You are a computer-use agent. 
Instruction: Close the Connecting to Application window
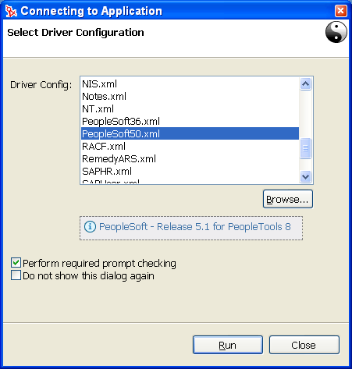point(341,11)
